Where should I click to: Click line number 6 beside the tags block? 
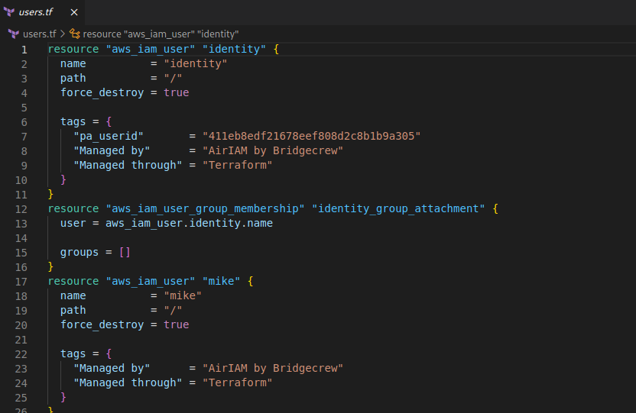pos(24,121)
